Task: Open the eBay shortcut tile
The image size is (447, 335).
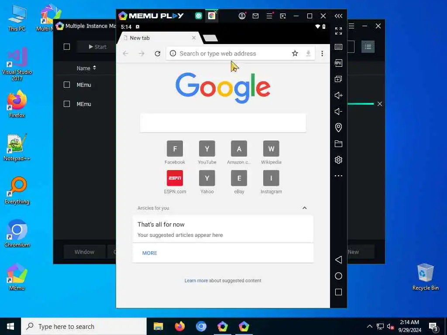Action: [239, 182]
